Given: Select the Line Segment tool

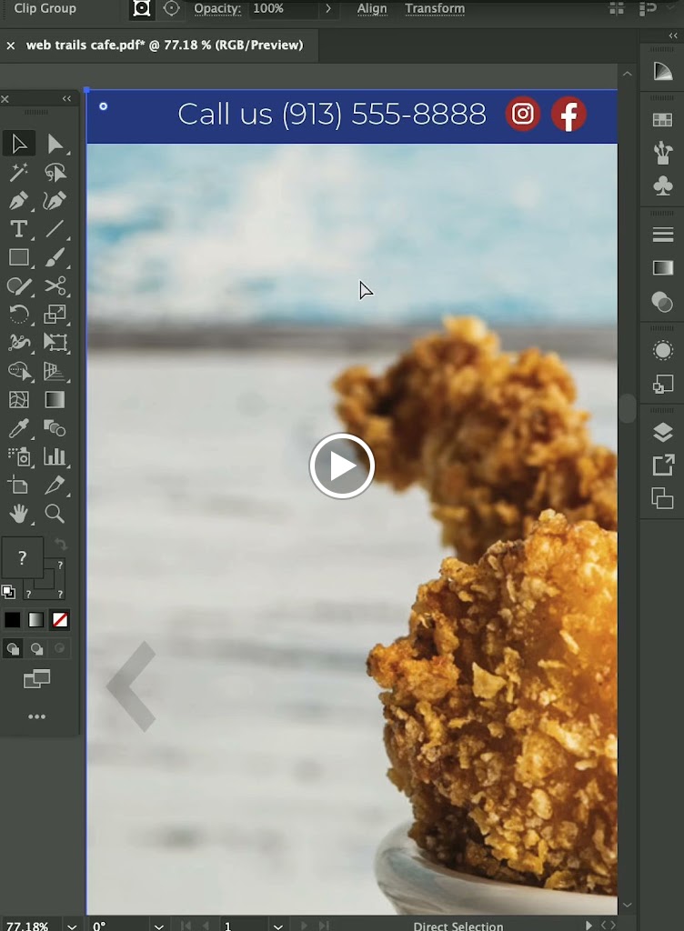Looking at the screenshot, I should coord(55,229).
